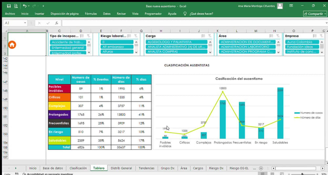Screen dimensions: 328x175
Task: Click the Save icon in quick access toolbar
Action: click(x=9, y=6)
